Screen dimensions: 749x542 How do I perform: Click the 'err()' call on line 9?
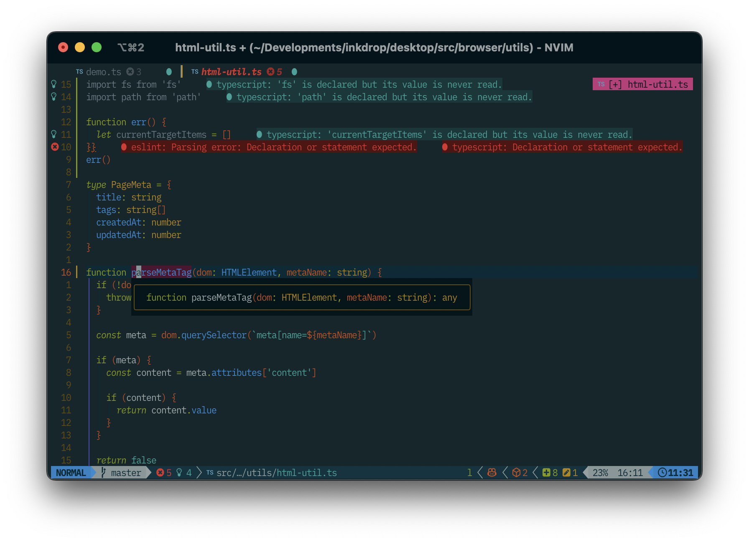point(98,160)
